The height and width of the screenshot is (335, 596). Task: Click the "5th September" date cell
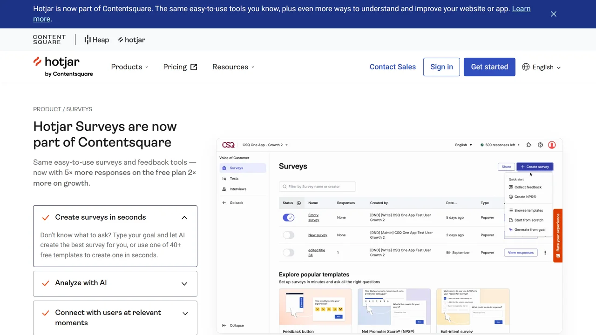click(x=458, y=253)
